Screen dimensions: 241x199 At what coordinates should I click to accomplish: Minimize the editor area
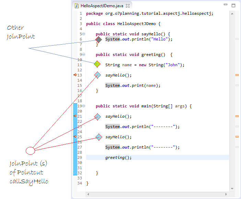point(226,4)
